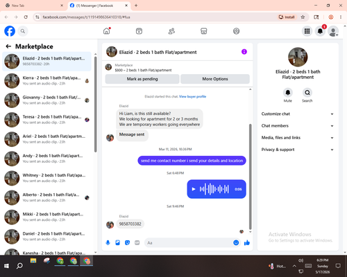
Task: Send a thumbs-up like
Action: point(247,242)
